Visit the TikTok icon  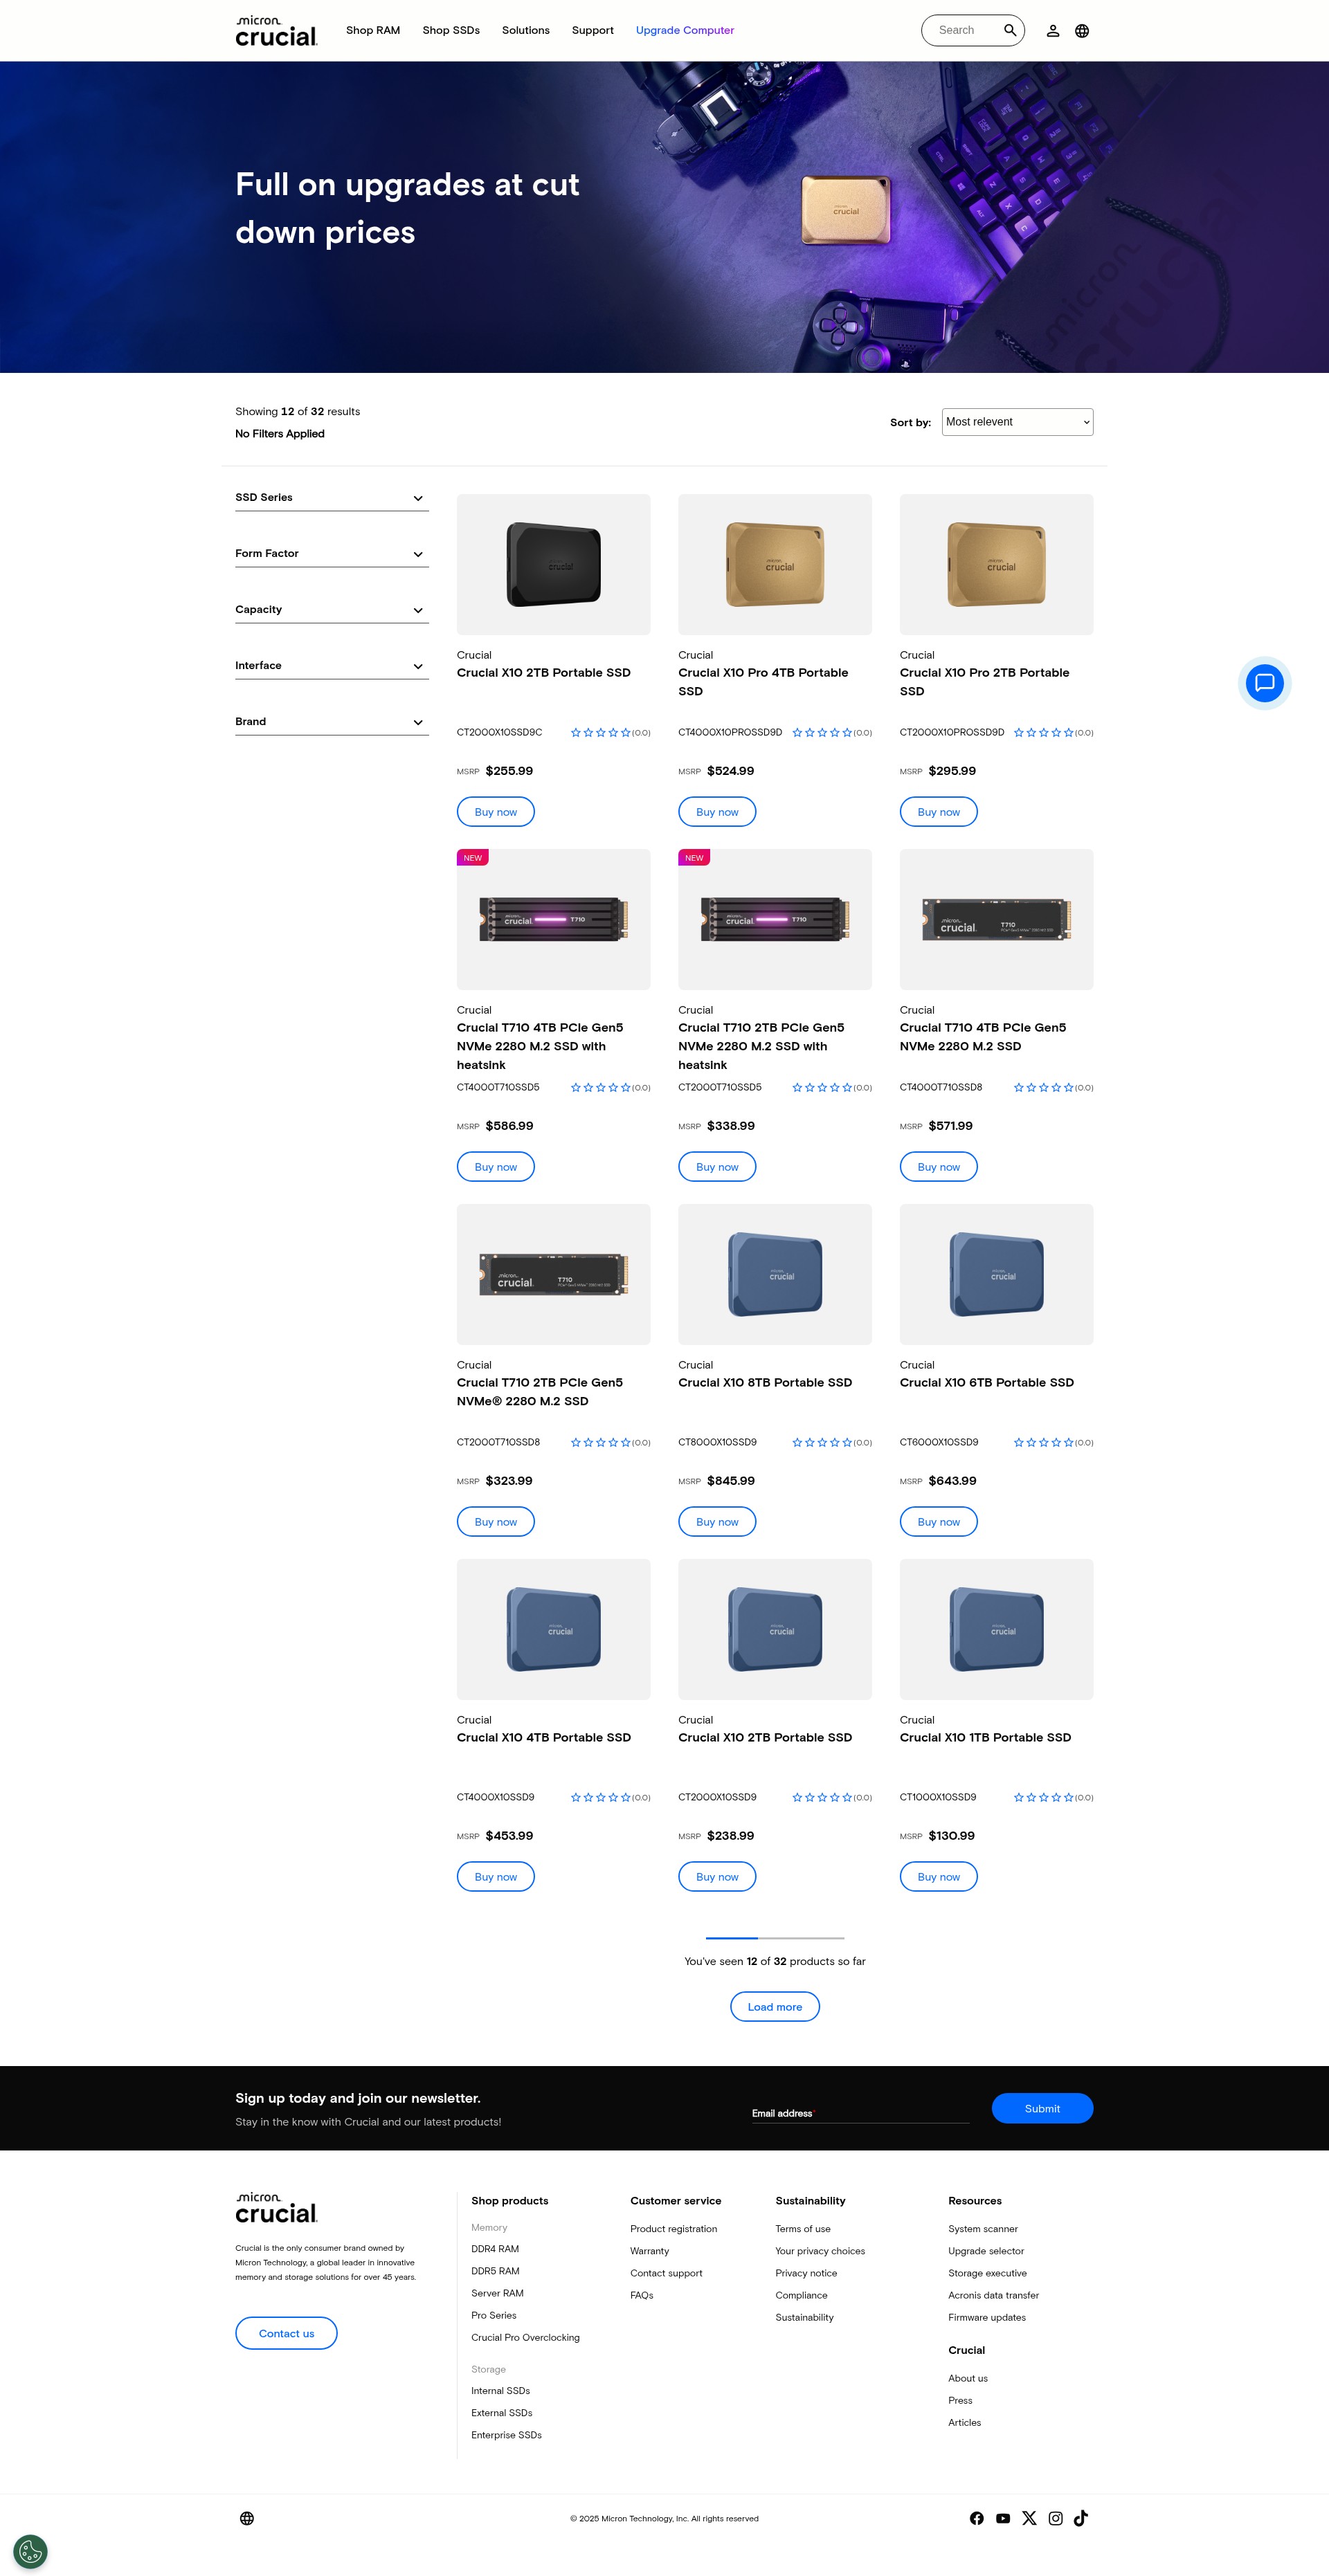[x=1081, y=2518]
